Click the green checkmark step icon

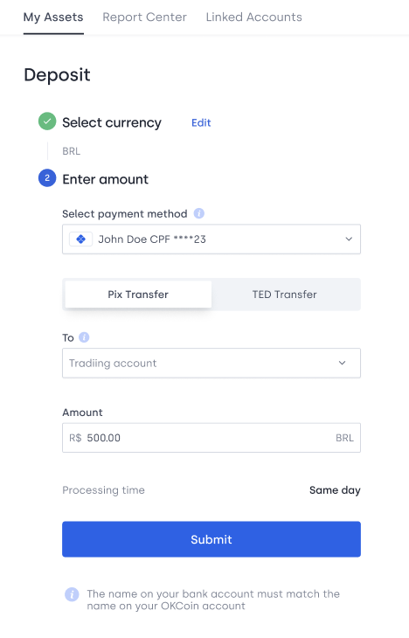click(47, 121)
